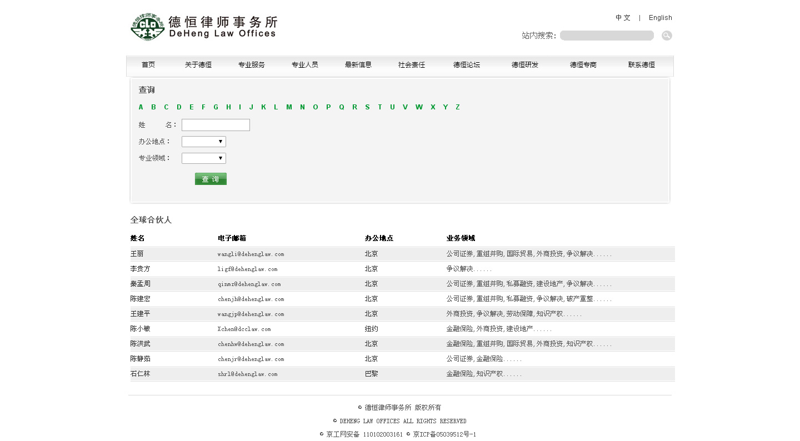The image size is (800, 441).
Task: Filter names by letter A
Action: 141,107
